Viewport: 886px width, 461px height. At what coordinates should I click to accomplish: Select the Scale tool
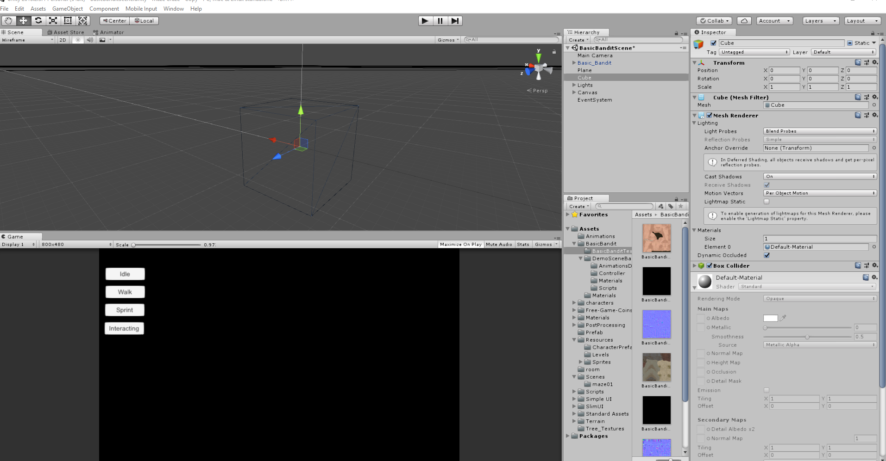(x=53, y=20)
